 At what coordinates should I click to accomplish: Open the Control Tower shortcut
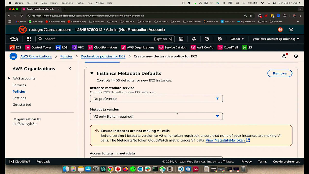tap(38, 47)
